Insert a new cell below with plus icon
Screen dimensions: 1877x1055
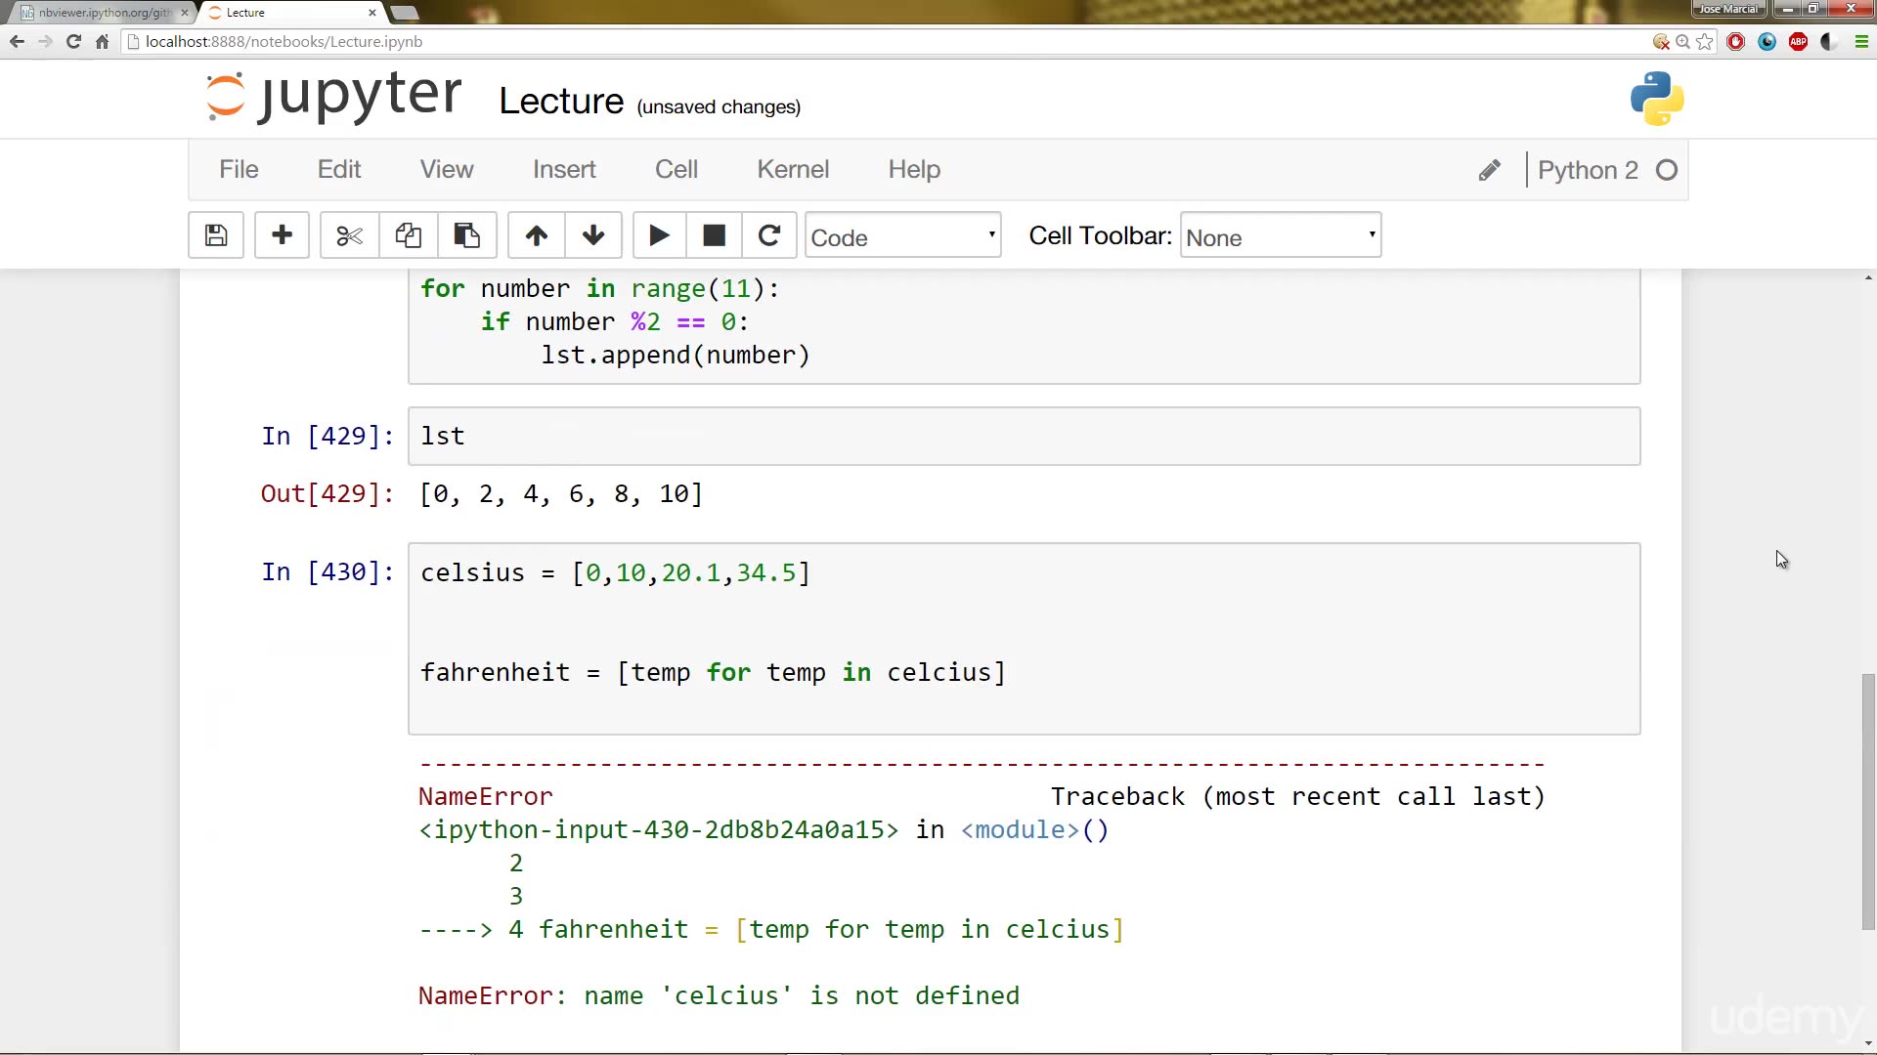(x=282, y=234)
